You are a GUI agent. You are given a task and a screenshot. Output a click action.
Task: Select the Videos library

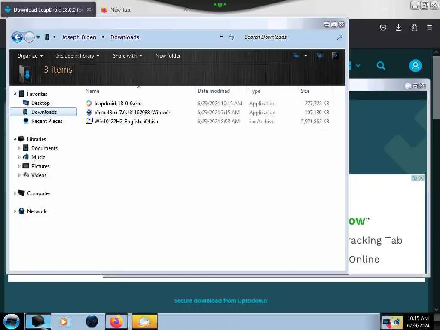pyautogui.click(x=39, y=175)
